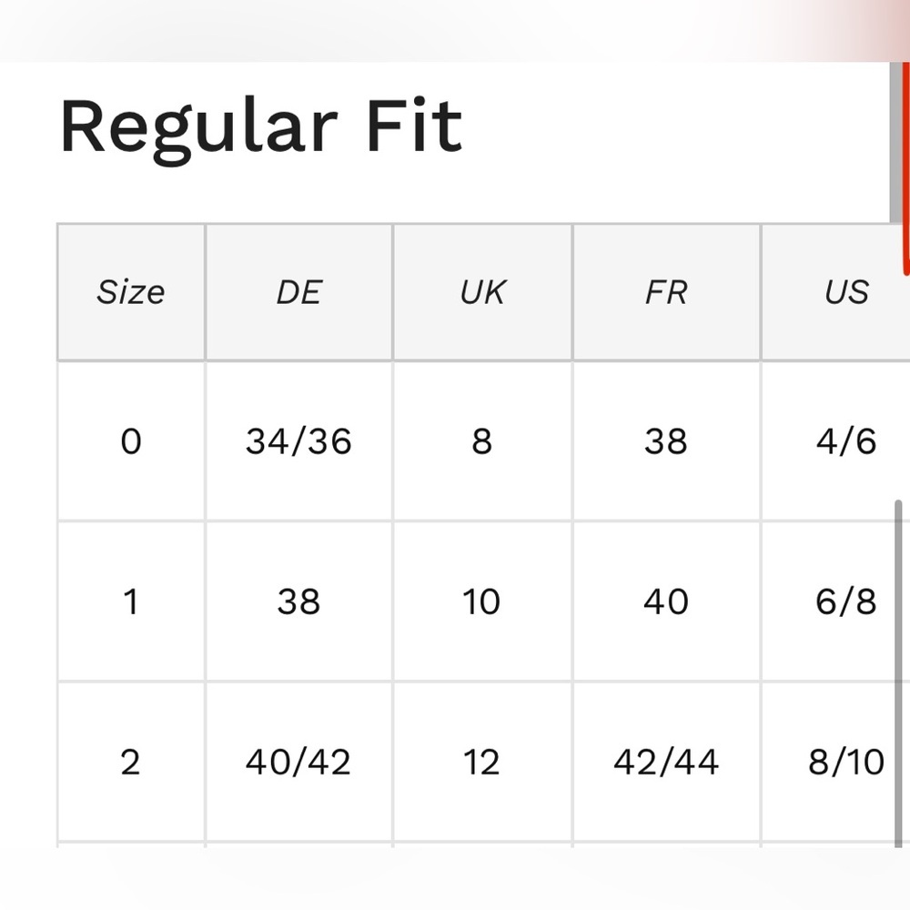
Task: Click DE size 38 in row 1
Action: 298,602
